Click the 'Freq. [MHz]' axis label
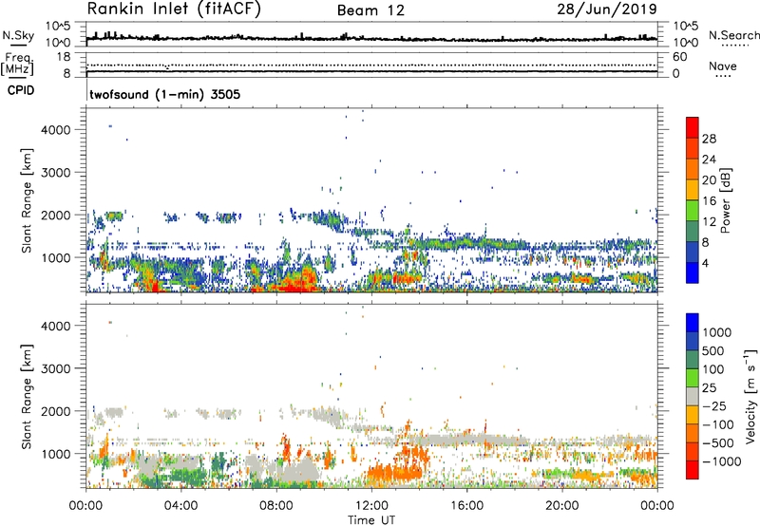Viewport: 760px width, 526px height. (x=17, y=64)
